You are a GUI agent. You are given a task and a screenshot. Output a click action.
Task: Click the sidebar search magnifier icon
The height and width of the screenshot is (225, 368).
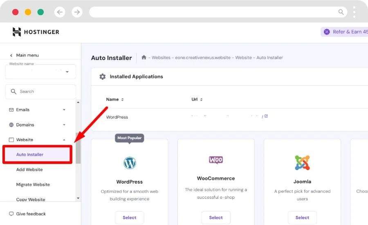13,91
